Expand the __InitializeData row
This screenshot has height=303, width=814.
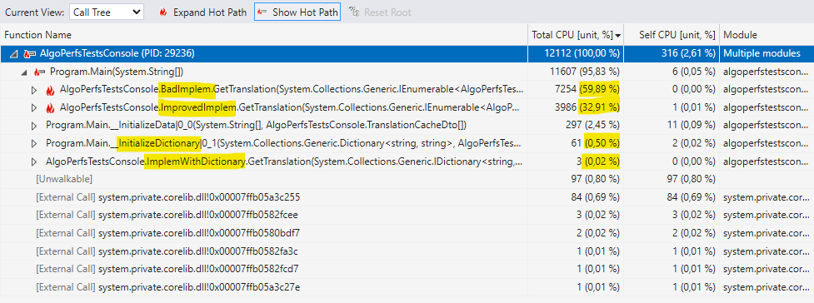point(34,126)
